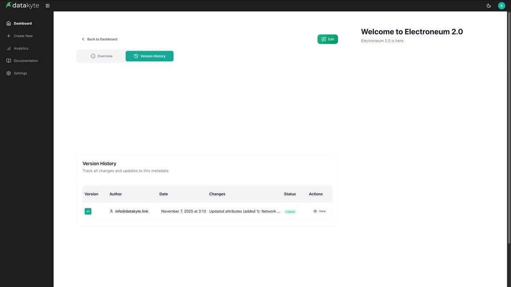Open Documentation in the sidebar
The height and width of the screenshot is (287, 511).
click(26, 61)
